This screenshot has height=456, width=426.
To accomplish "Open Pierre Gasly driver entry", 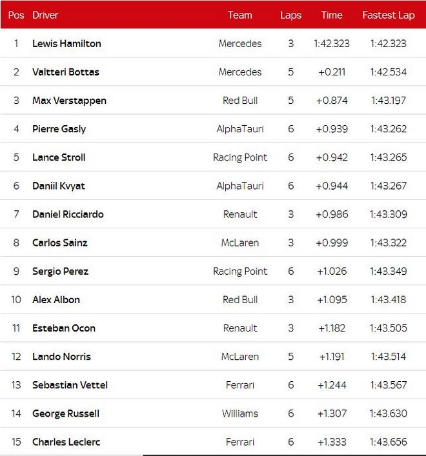I will 59,129.
